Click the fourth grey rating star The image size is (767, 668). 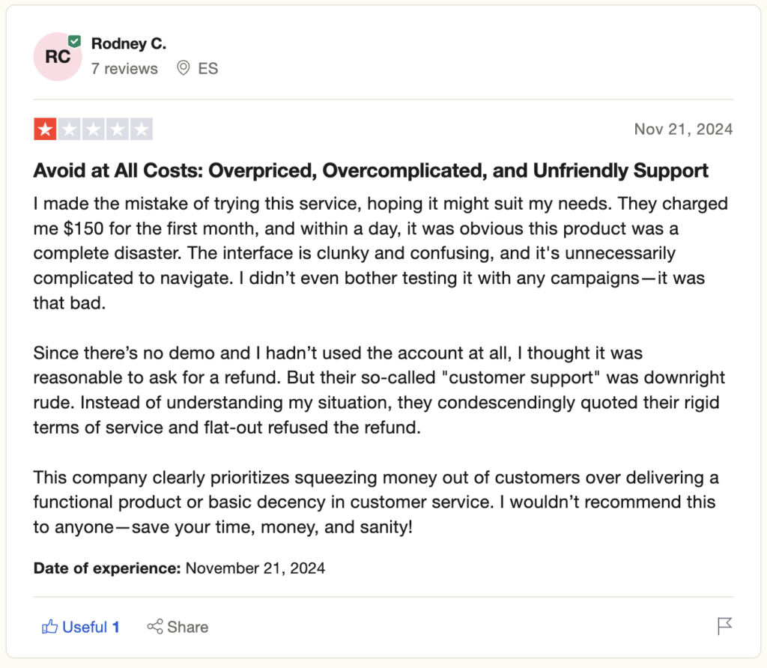pos(117,129)
